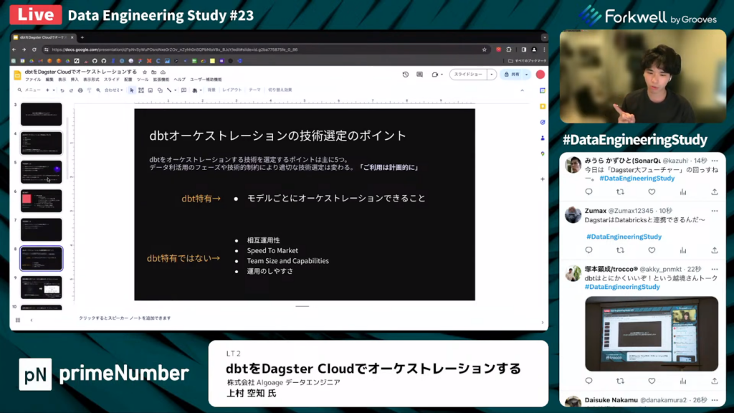This screenshot has height=413, width=734.
Task: Open the スライド menu
Action: pyautogui.click(x=112, y=80)
